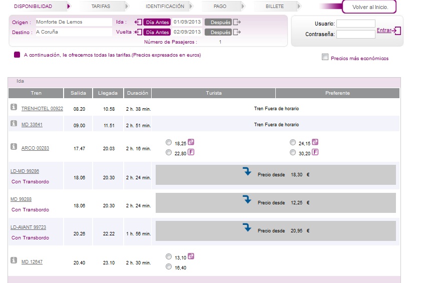Click the Entrar login arrow icon
The width and height of the screenshot is (429, 283).
pos(397,31)
